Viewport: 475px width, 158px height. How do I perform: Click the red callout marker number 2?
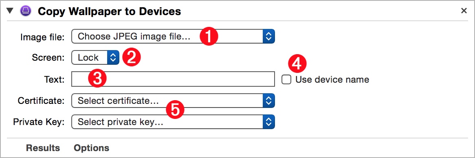(x=131, y=57)
